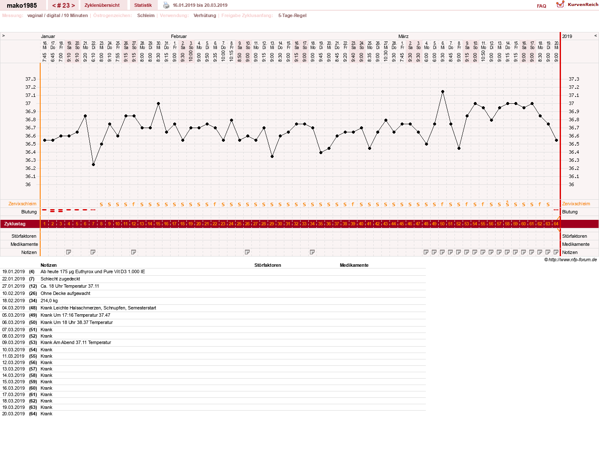Click the 'Verhütung' usage text

click(x=205, y=15)
